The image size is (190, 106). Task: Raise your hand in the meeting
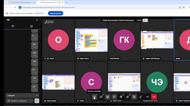tap(121, 97)
